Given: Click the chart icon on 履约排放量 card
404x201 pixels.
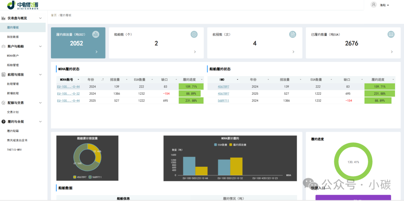Looking at the screenshot, I should coord(96,34).
